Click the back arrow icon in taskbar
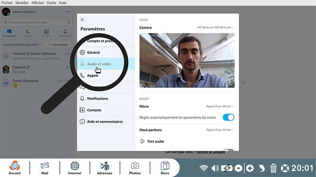The width and height of the screenshot is (316, 177). [x=262, y=168]
